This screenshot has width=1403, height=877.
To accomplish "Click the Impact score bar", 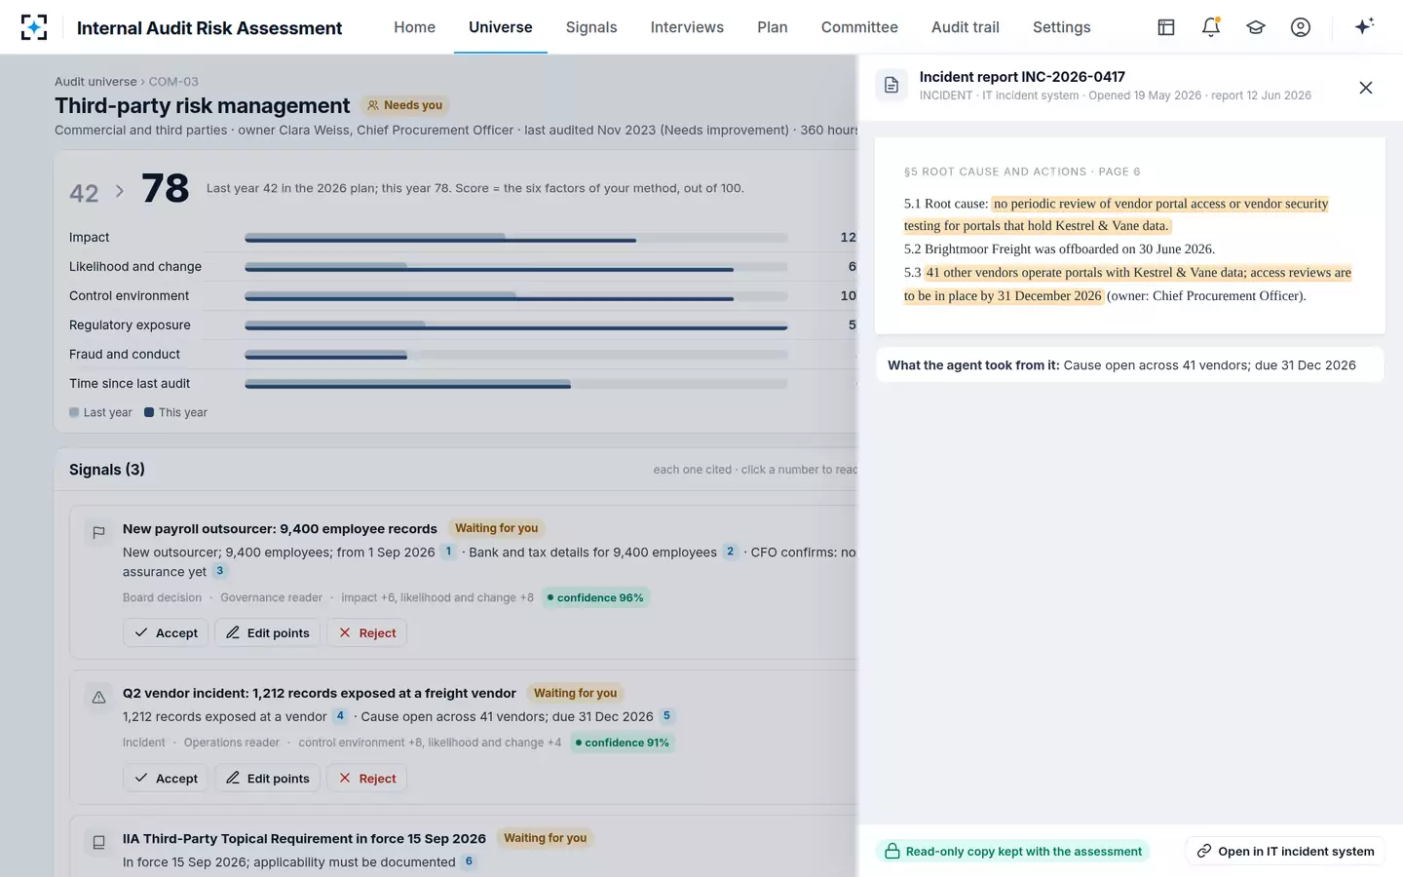I will click(x=516, y=238).
